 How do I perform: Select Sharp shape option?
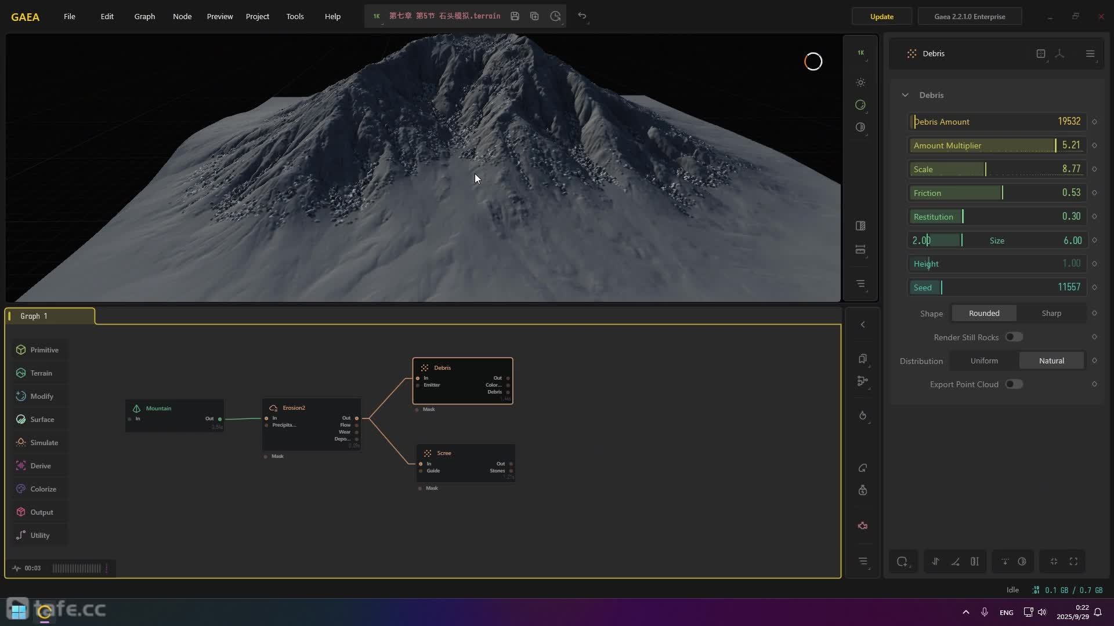click(x=1051, y=313)
